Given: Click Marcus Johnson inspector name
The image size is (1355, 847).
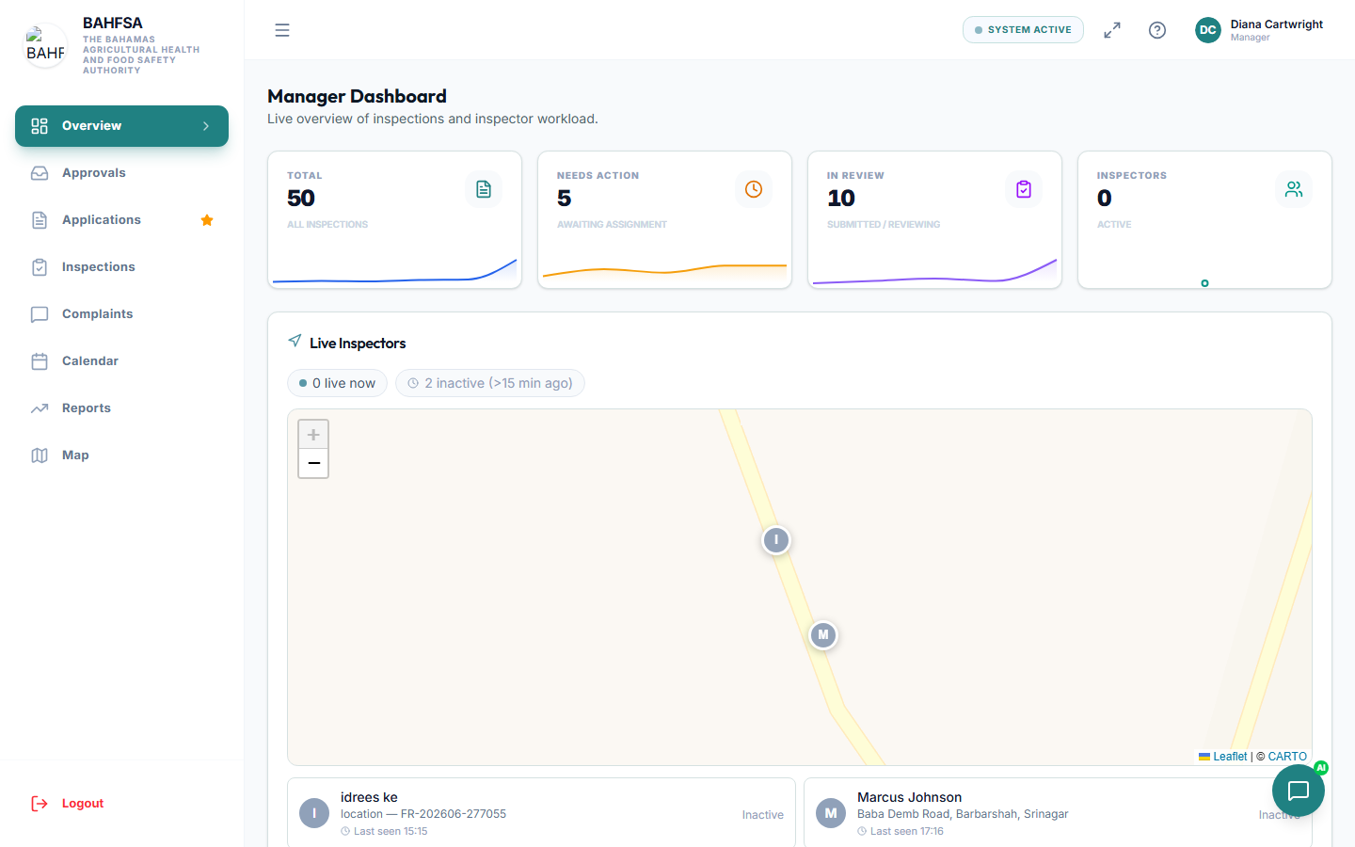Looking at the screenshot, I should [909, 797].
